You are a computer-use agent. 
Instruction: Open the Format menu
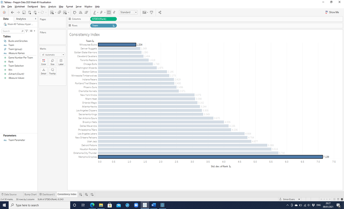tap(69, 7)
